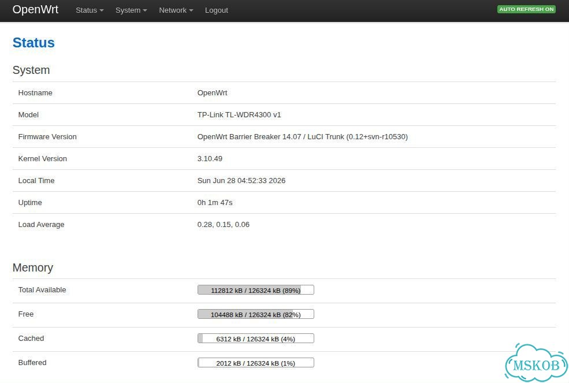Image resolution: width=569 pixels, height=383 pixels.
Task: Click the Free memory label
Action: point(26,314)
